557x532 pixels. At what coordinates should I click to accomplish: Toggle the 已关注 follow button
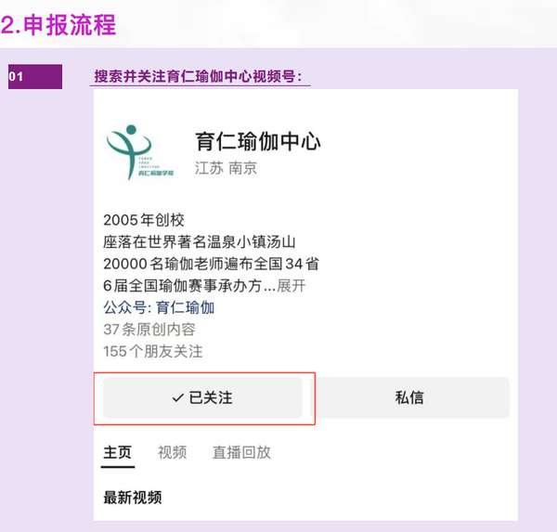pyautogui.click(x=202, y=397)
